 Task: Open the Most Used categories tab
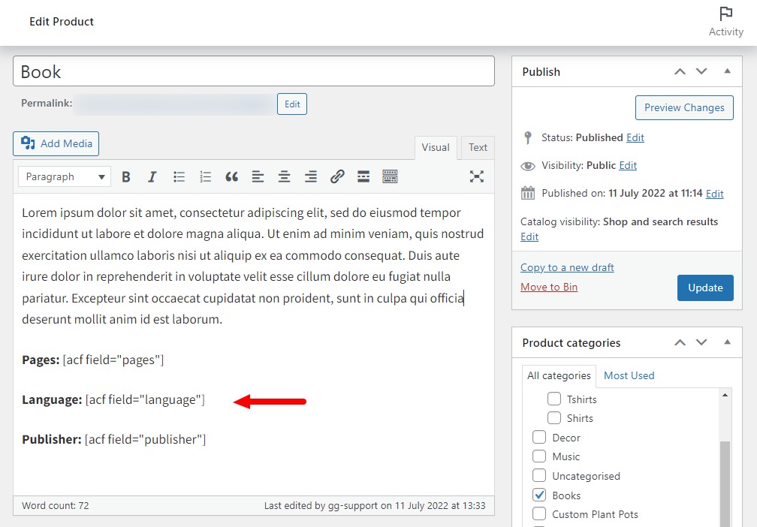(629, 375)
